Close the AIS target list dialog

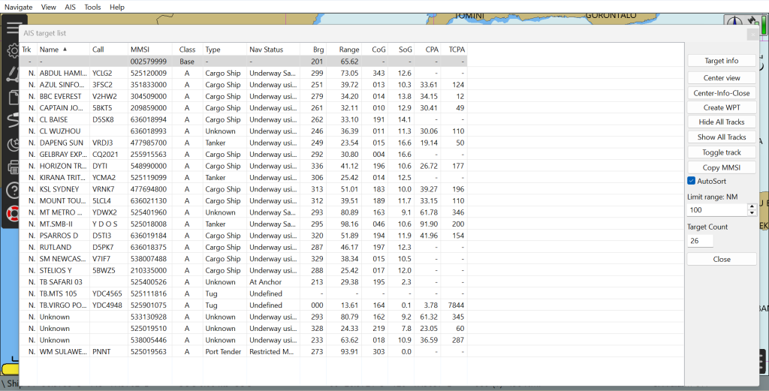coord(752,34)
